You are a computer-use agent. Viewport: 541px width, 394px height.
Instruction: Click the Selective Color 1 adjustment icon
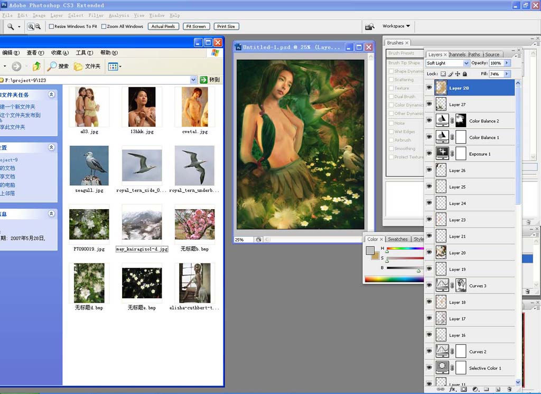pyautogui.click(x=442, y=368)
